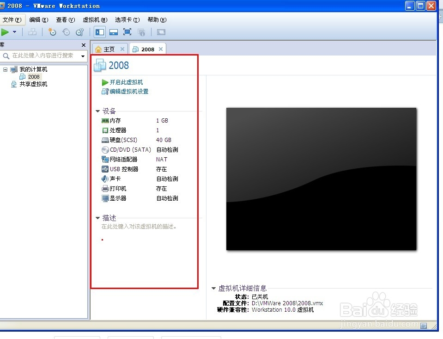The height and width of the screenshot is (339, 443).
Task: Collapse the 虚拟机详细信息 section
Action: 213,288
